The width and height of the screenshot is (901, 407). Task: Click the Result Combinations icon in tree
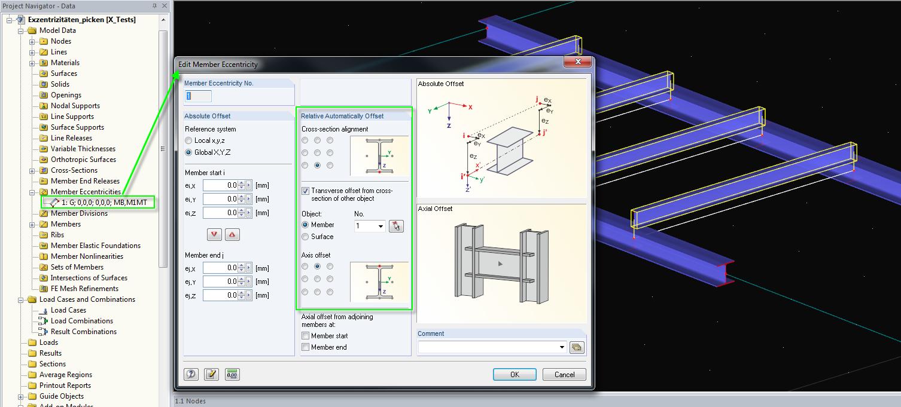(43, 332)
